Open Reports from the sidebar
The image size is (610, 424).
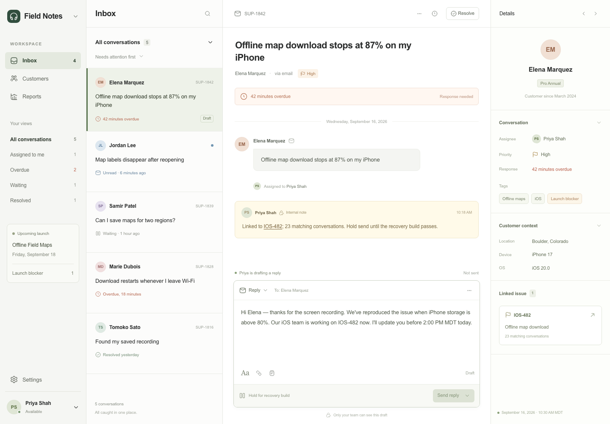(43, 97)
